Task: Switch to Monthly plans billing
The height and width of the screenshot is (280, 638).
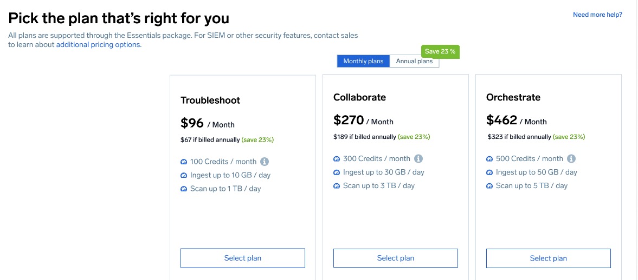Action: pos(363,62)
